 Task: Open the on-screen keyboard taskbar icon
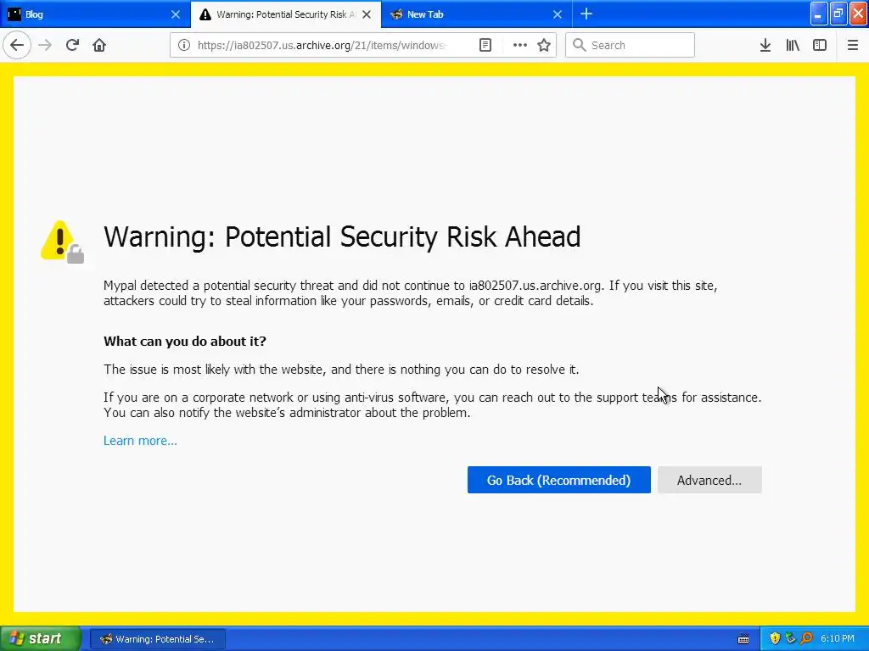click(x=743, y=639)
